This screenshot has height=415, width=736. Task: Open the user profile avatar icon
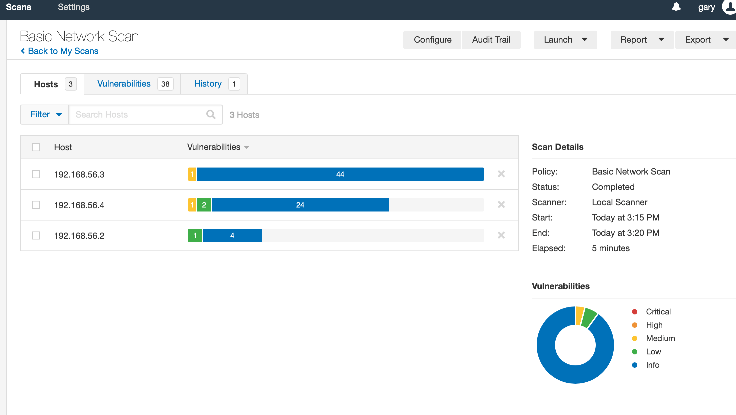[x=729, y=7]
